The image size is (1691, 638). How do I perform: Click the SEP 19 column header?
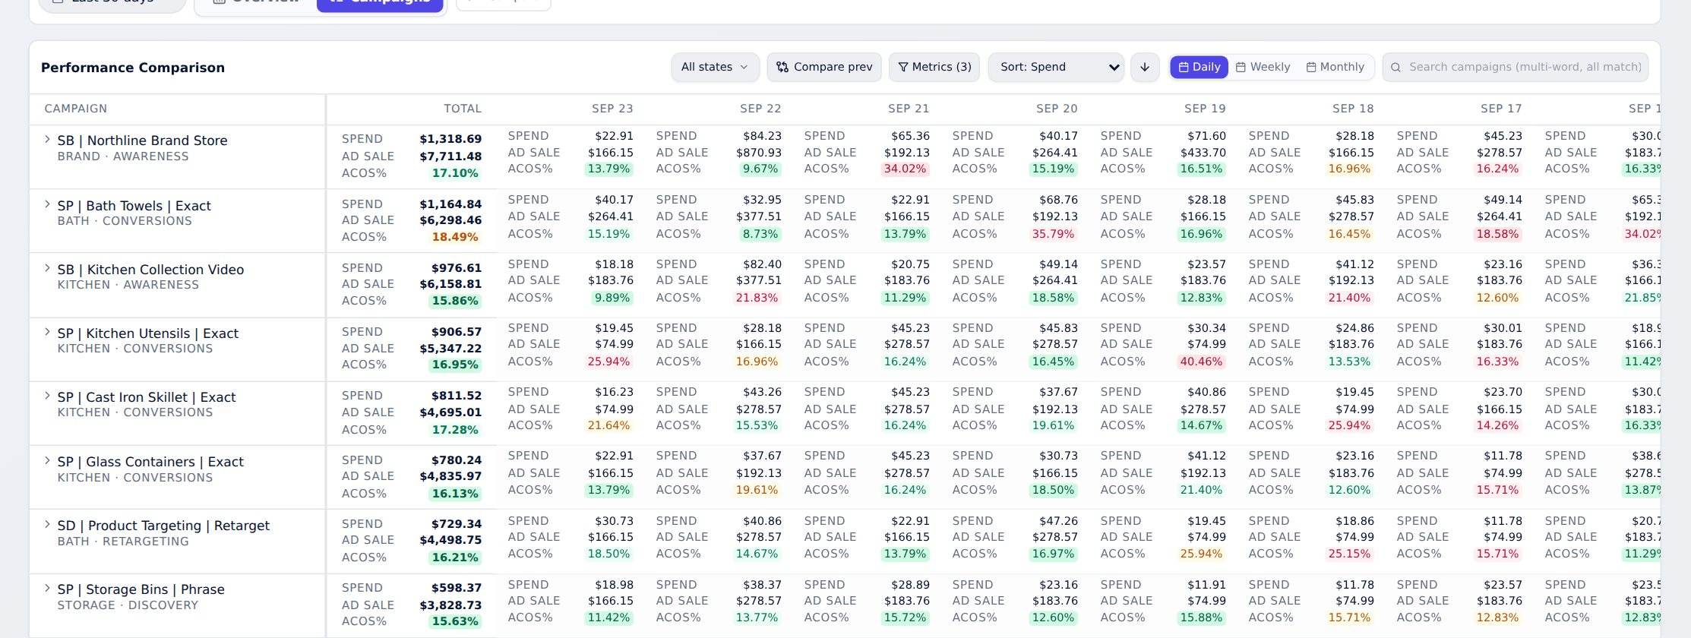coord(1205,109)
